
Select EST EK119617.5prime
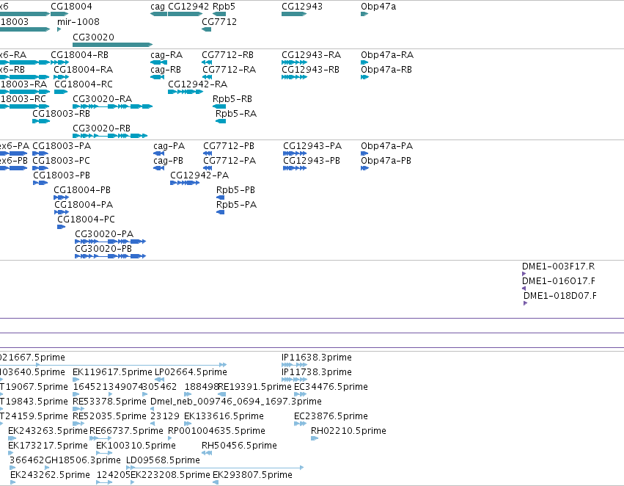point(112,372)
